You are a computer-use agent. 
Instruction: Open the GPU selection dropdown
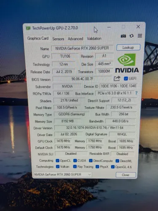63,175
